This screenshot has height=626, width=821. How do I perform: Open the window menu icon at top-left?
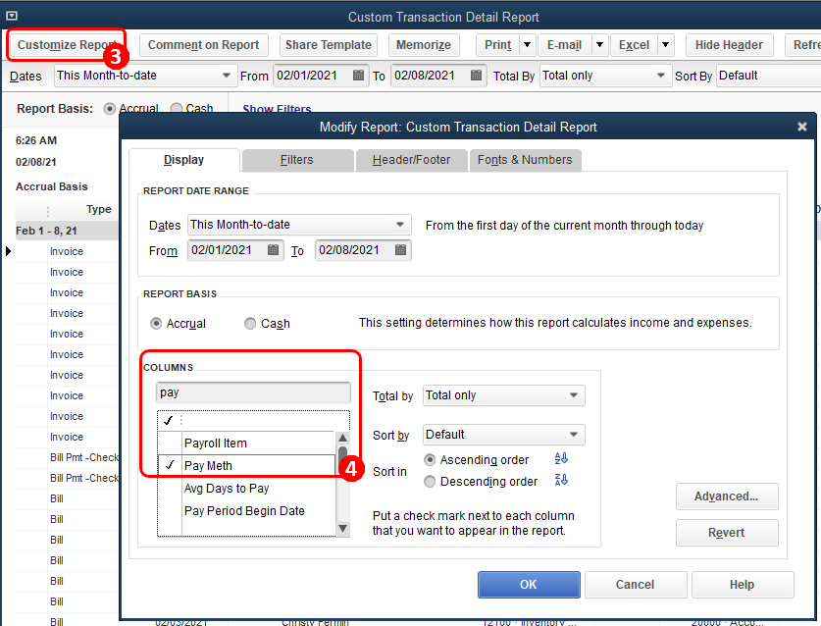(12, 17)
